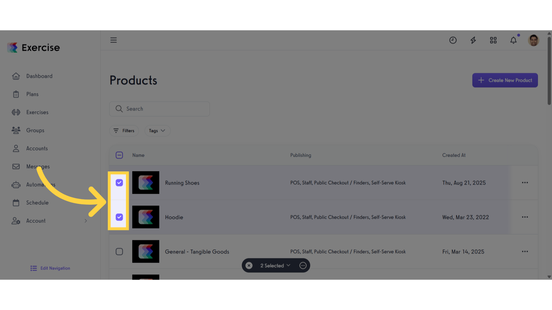The width and height of the screenshot is (552, 310).
Task: Open the apps grid icon in the header
Action: click(493, 40)
